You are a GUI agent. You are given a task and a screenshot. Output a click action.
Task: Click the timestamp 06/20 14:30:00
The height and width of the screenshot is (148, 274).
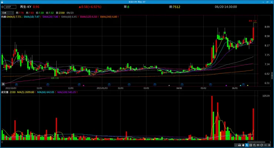pyautogui.click(x=226, y=7)
